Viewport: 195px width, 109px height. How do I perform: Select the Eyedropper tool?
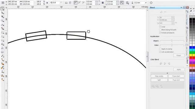point(2,68)
